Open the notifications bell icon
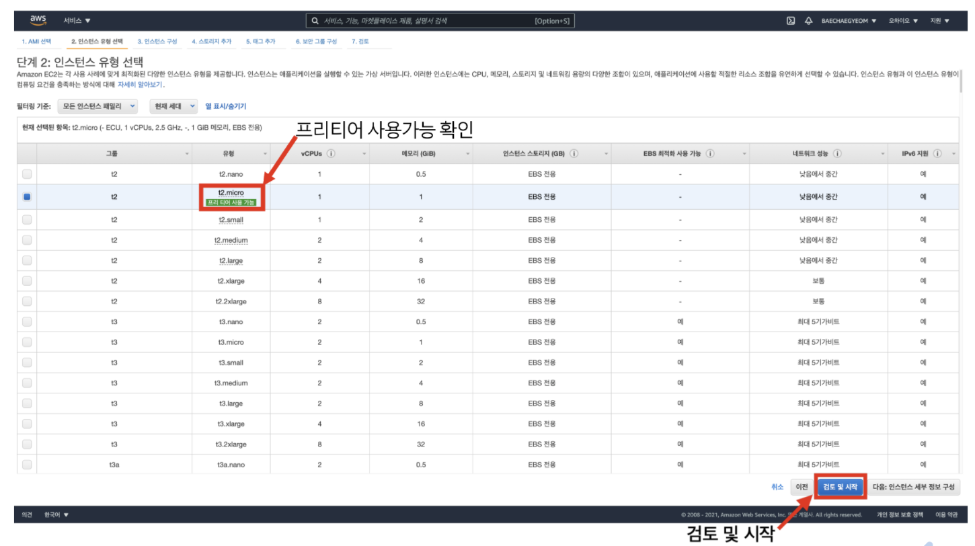The height and width of the screenshot is (546, 975). point(808,21)
